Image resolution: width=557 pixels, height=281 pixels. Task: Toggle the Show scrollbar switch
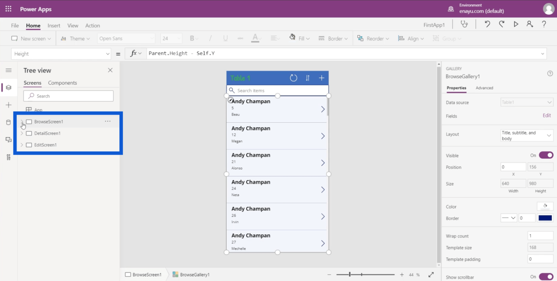click(546, 277)
